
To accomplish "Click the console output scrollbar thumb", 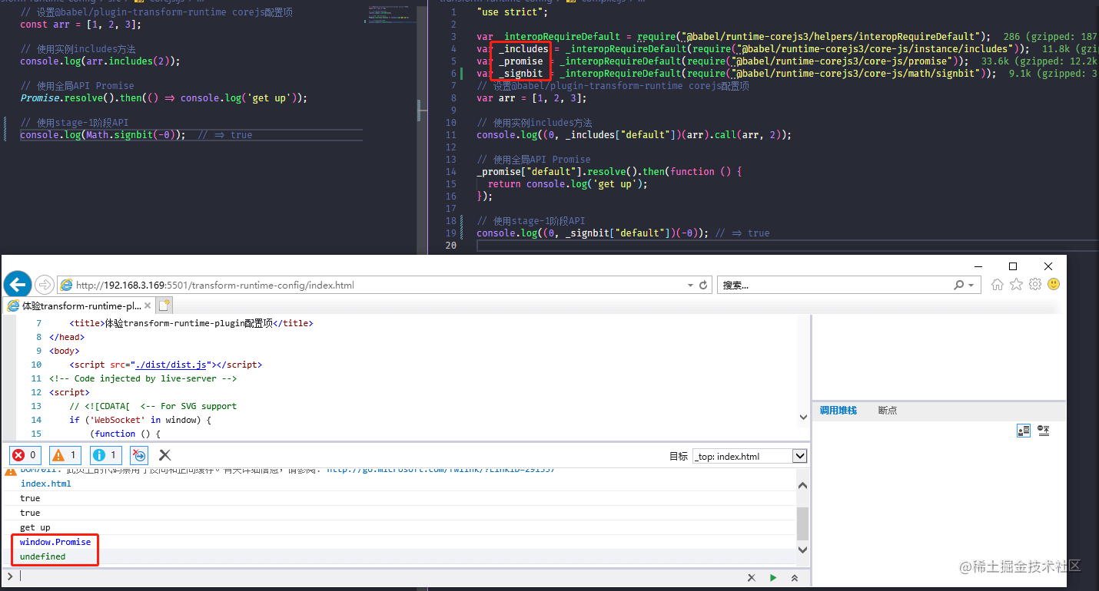I will tap(802, 523).
